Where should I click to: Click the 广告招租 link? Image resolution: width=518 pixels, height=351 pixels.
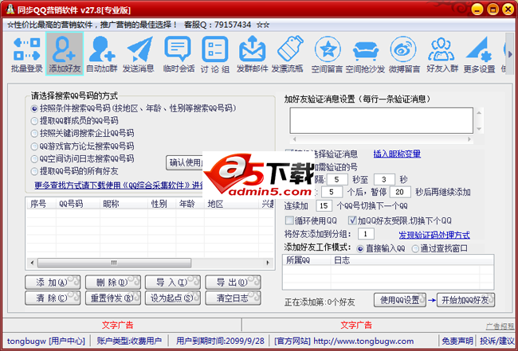500,326
